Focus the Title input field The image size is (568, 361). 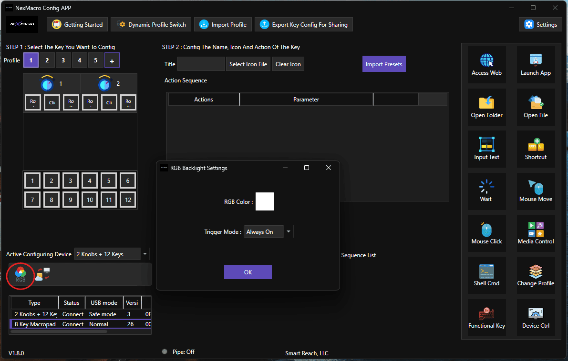coord(201,64)
